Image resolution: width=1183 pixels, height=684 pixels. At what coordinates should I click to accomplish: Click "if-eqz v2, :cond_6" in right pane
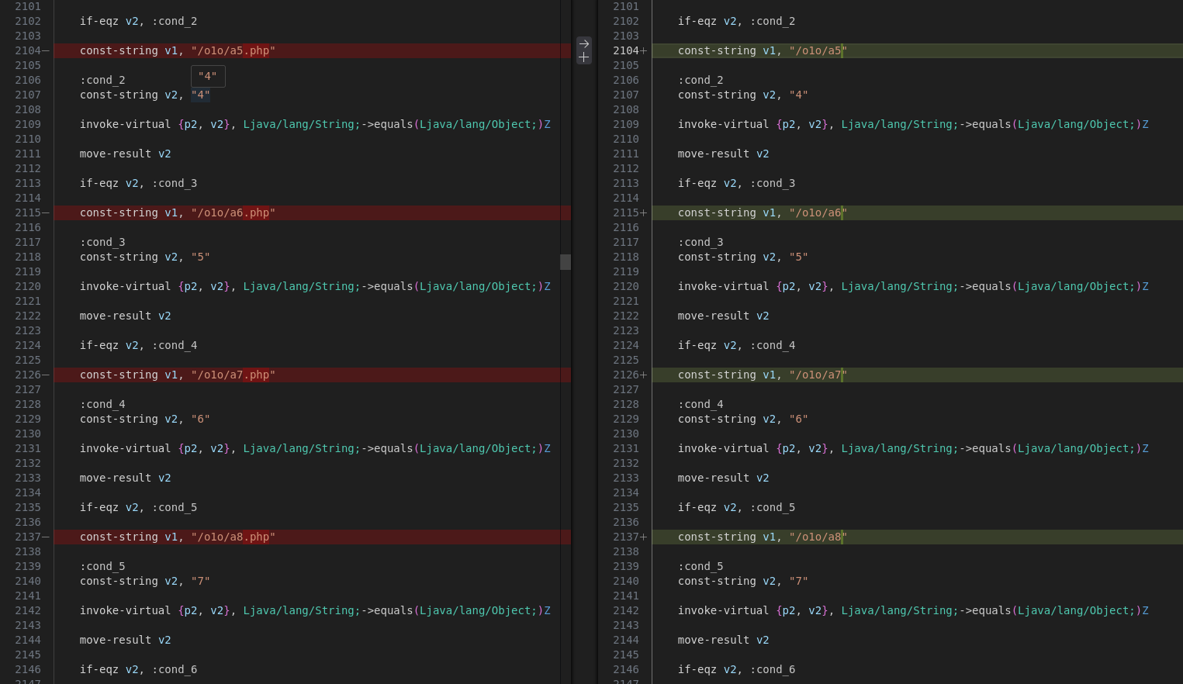tap(736, 669)
